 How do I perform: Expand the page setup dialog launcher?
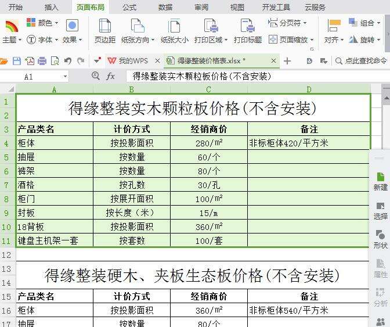click(x=312, y=49)
